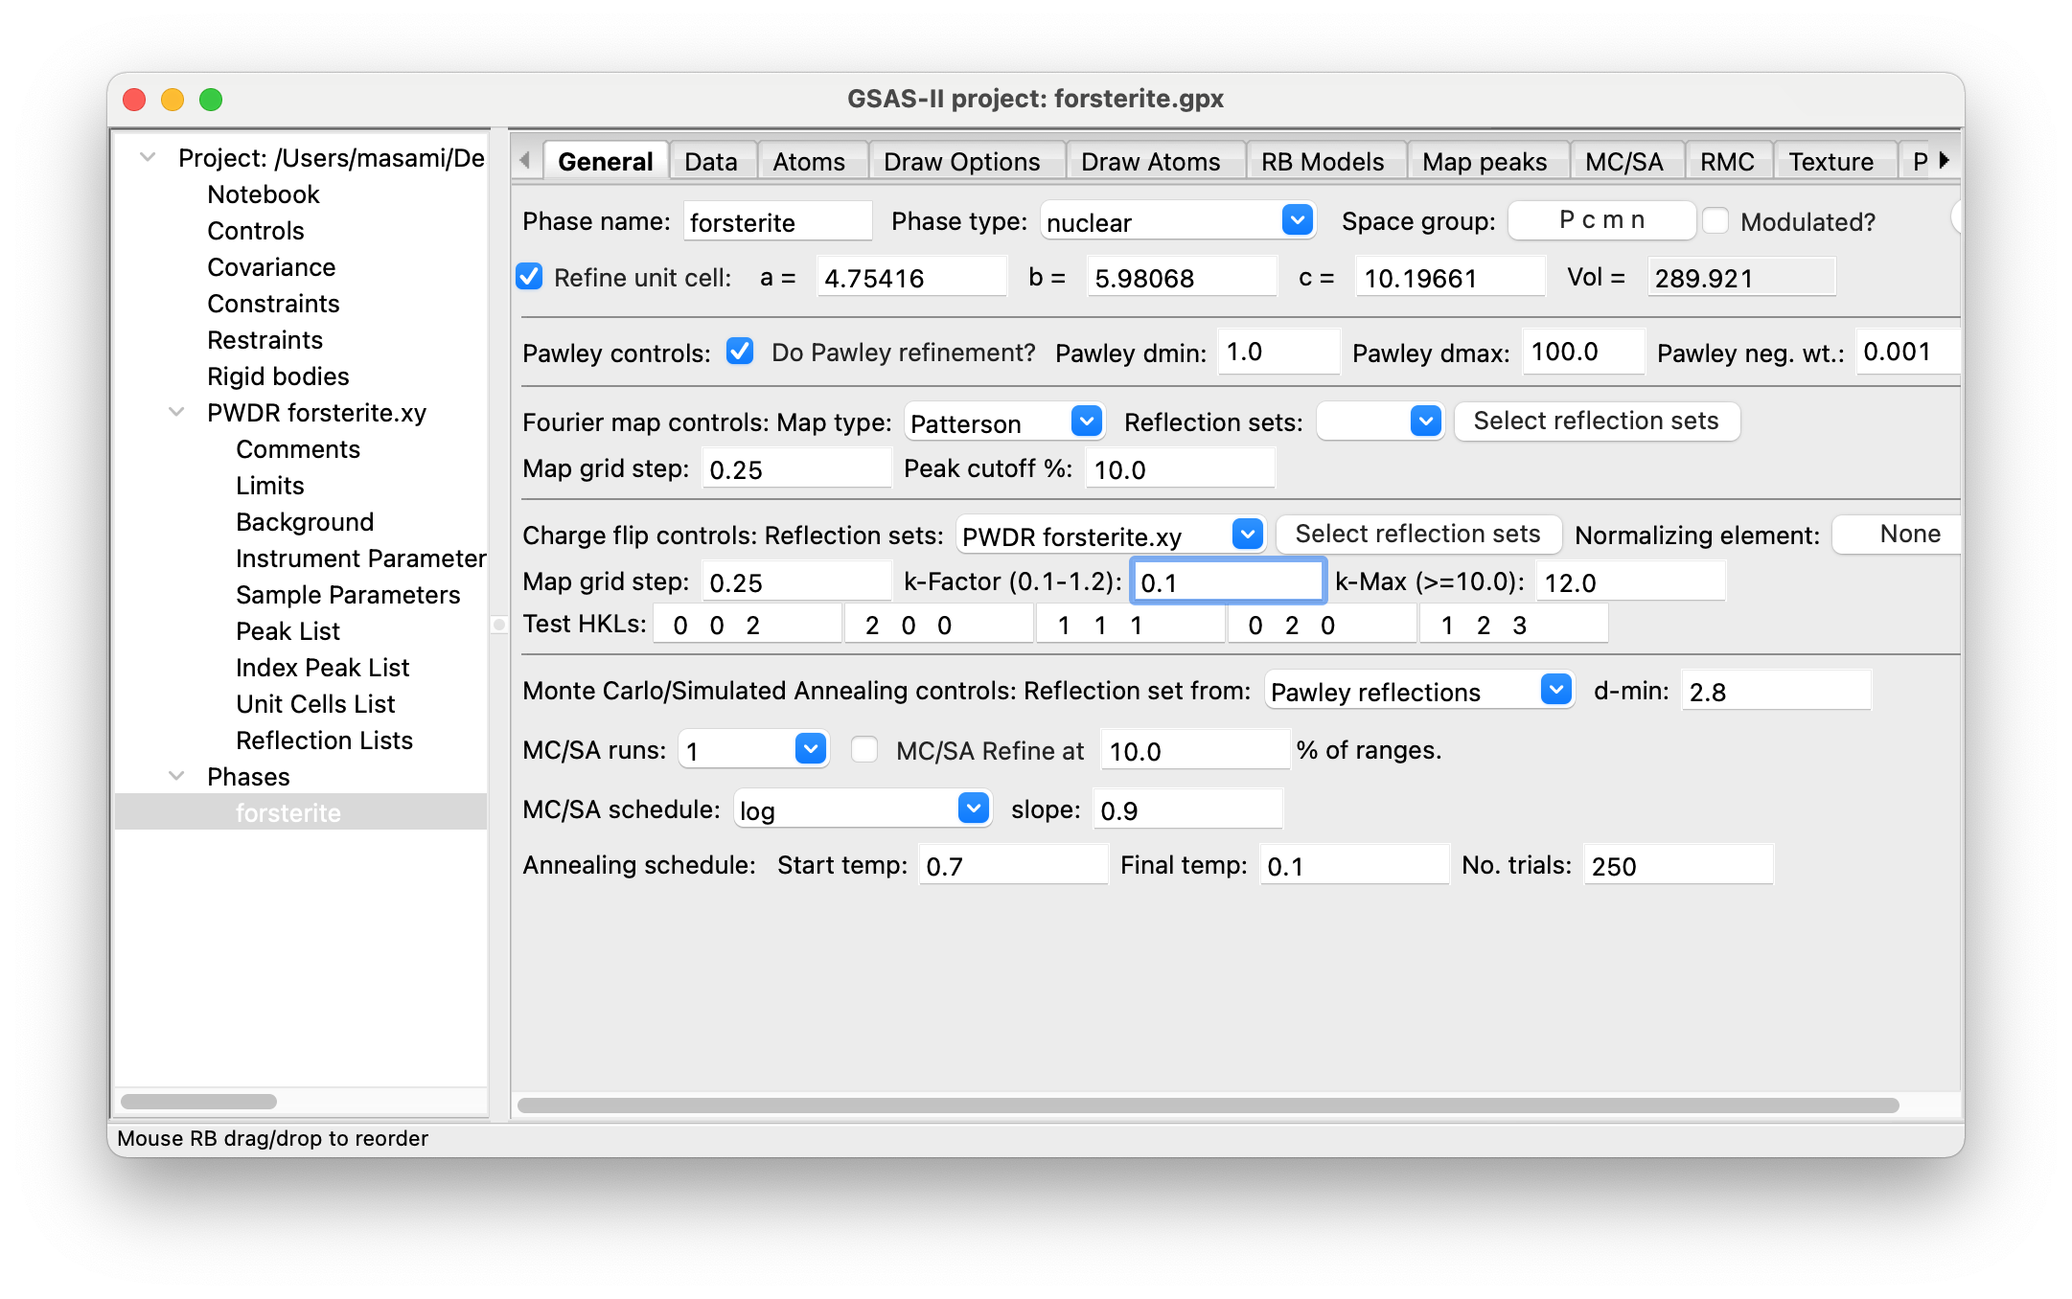Click the yellow minimize window button
The height and width of the screenshot is (1299, 2072).
pyautogui.click(x=173, y=100)
